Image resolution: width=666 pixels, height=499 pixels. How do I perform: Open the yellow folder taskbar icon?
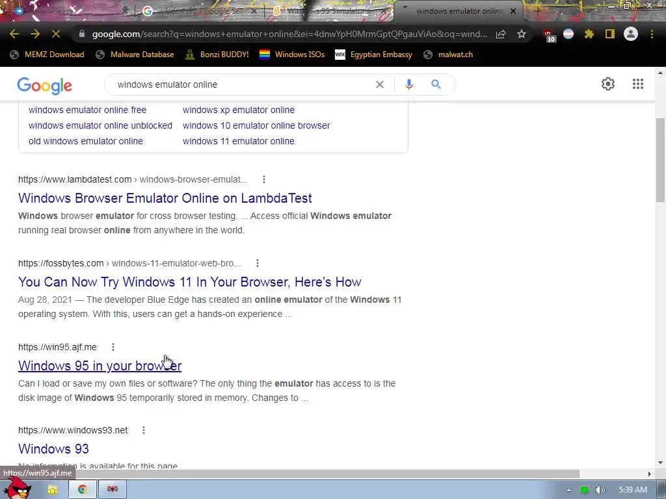53,490
